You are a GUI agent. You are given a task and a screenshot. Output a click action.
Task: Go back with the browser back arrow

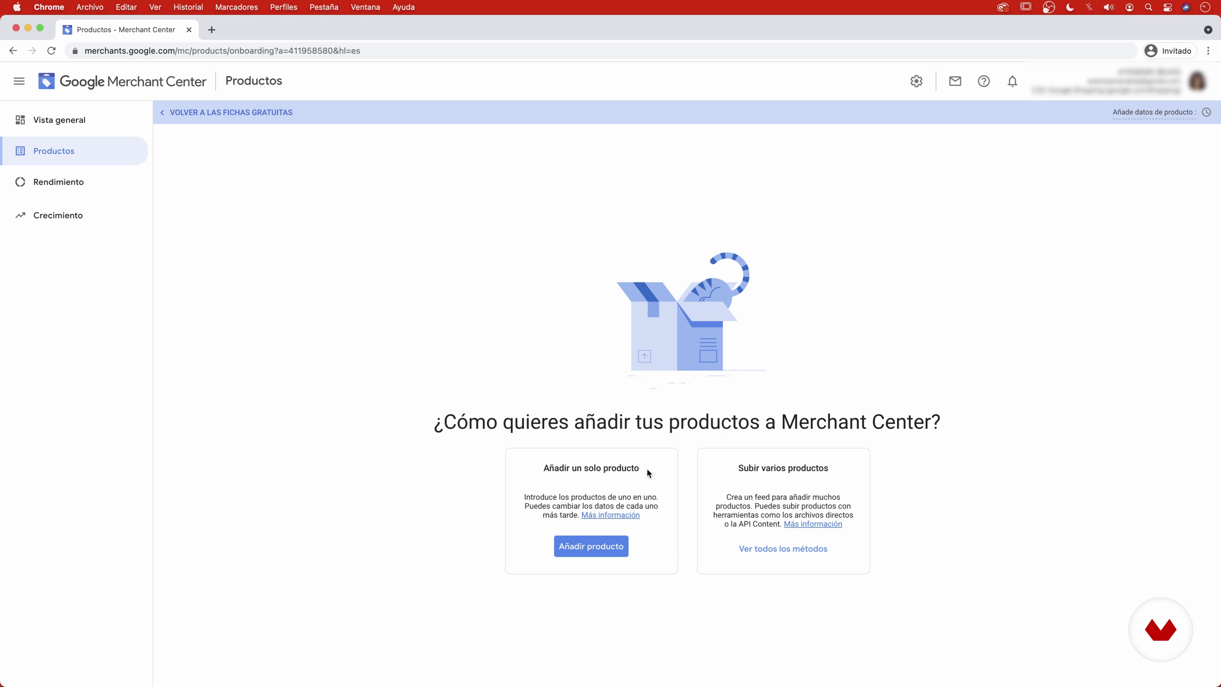point(13,51)
